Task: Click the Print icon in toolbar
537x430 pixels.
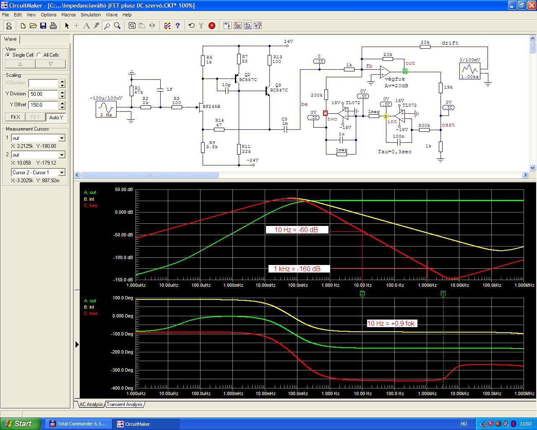Action: (53, 26)
